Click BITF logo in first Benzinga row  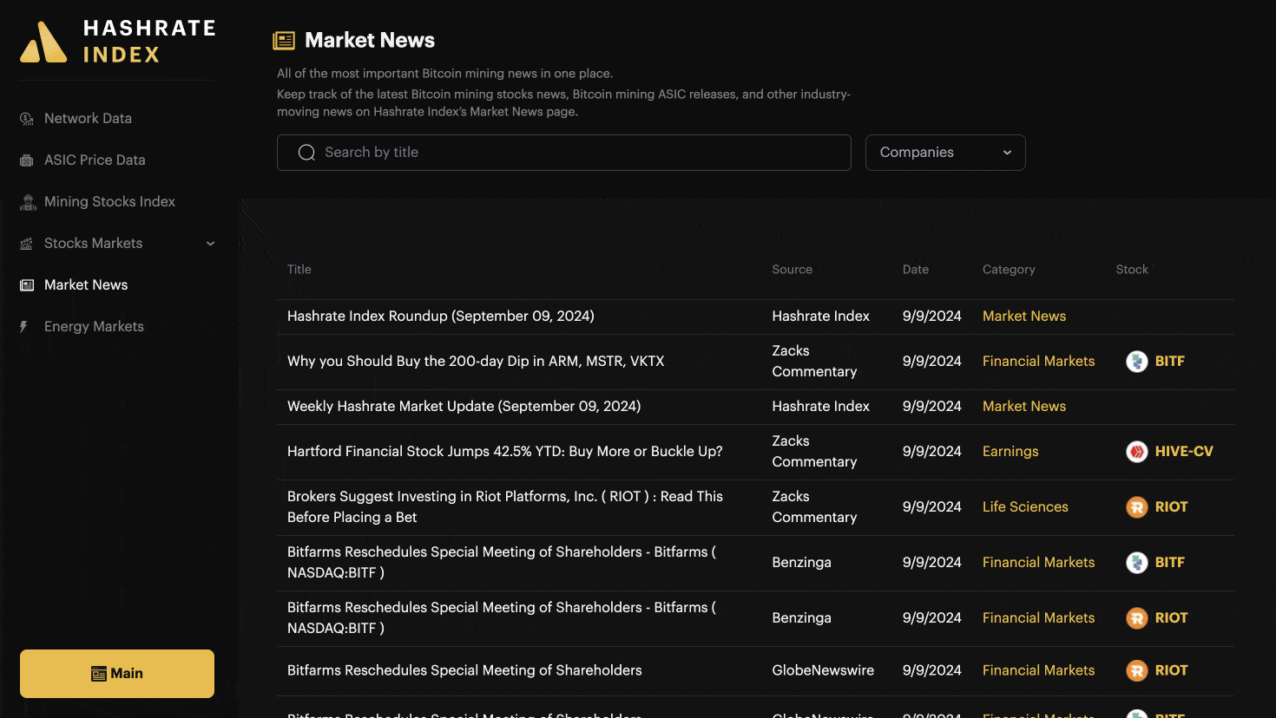click(1137, 563)
